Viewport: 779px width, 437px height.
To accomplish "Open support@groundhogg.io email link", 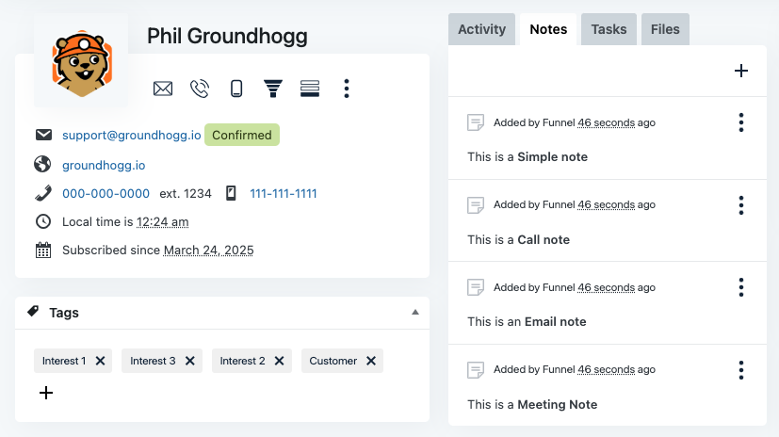I will coord(132,135).
